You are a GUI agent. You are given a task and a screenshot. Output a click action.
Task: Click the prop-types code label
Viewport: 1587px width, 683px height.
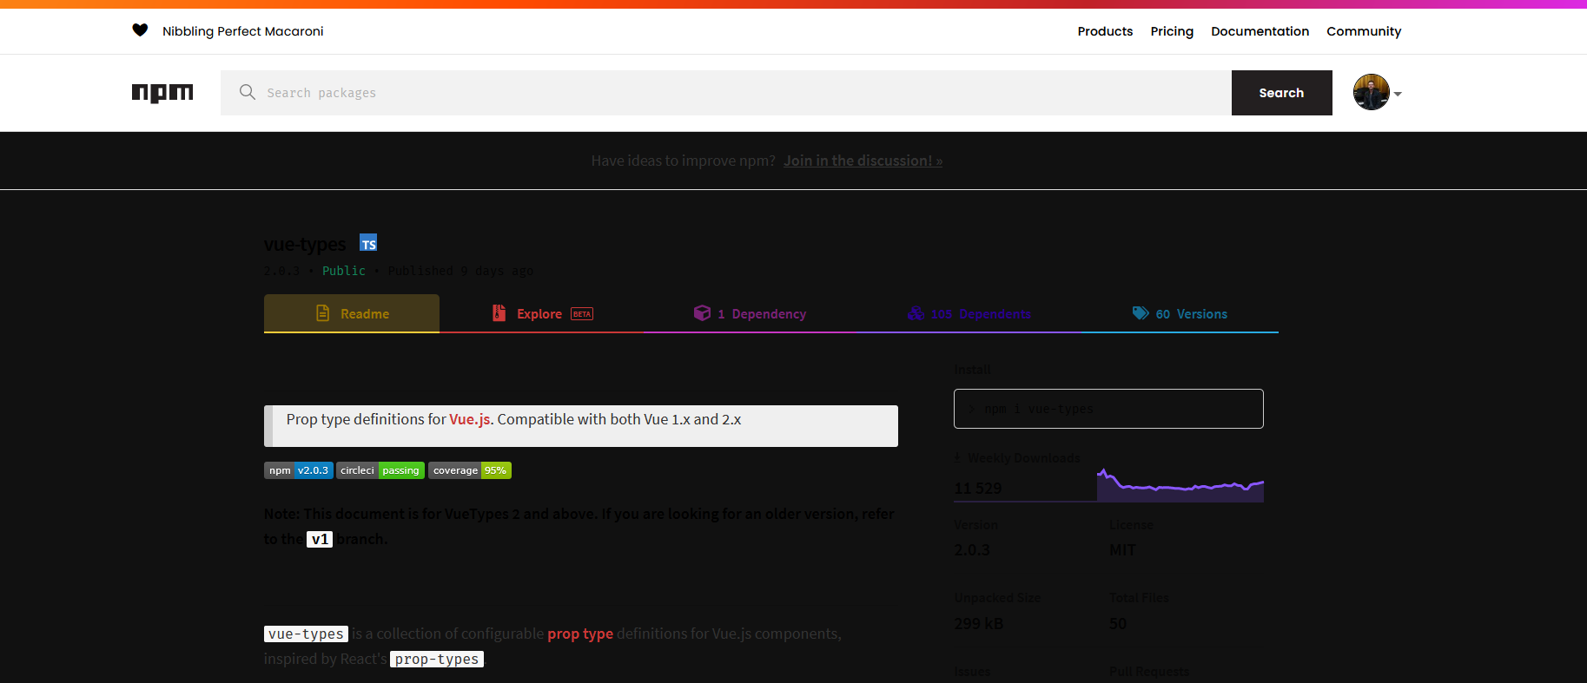(437, 659)
